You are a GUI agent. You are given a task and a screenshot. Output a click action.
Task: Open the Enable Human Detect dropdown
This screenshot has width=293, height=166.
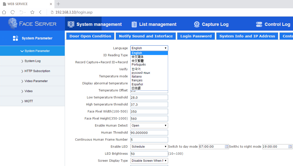point(149,126)
